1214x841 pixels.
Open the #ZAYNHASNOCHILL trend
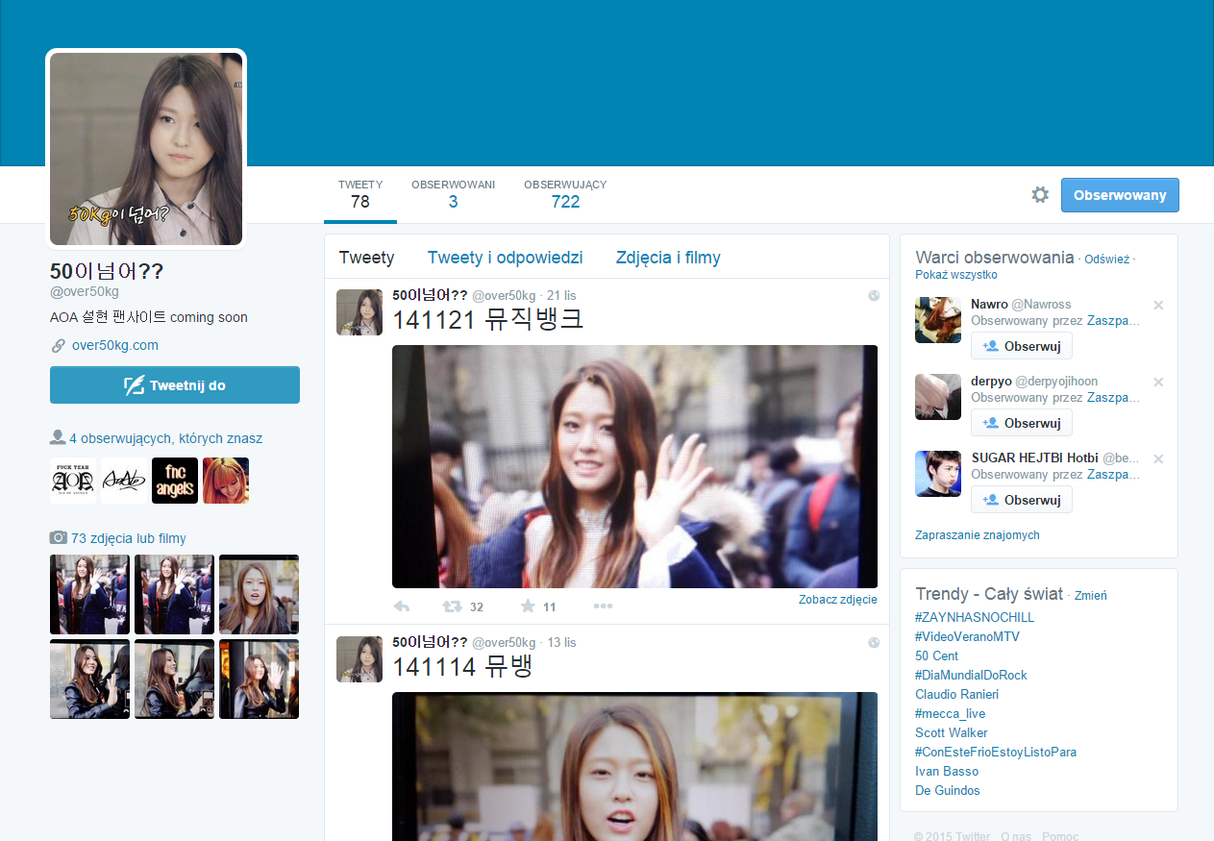975,618
